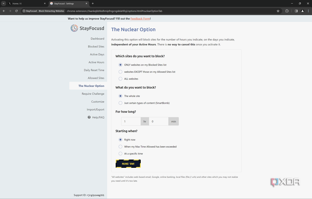This screenshot has height=199, width=312.
Task: Select The whole site option
Action: tap(120, 96)
